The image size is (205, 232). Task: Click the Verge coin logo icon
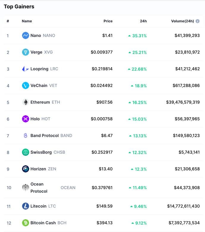click(26, 52)
